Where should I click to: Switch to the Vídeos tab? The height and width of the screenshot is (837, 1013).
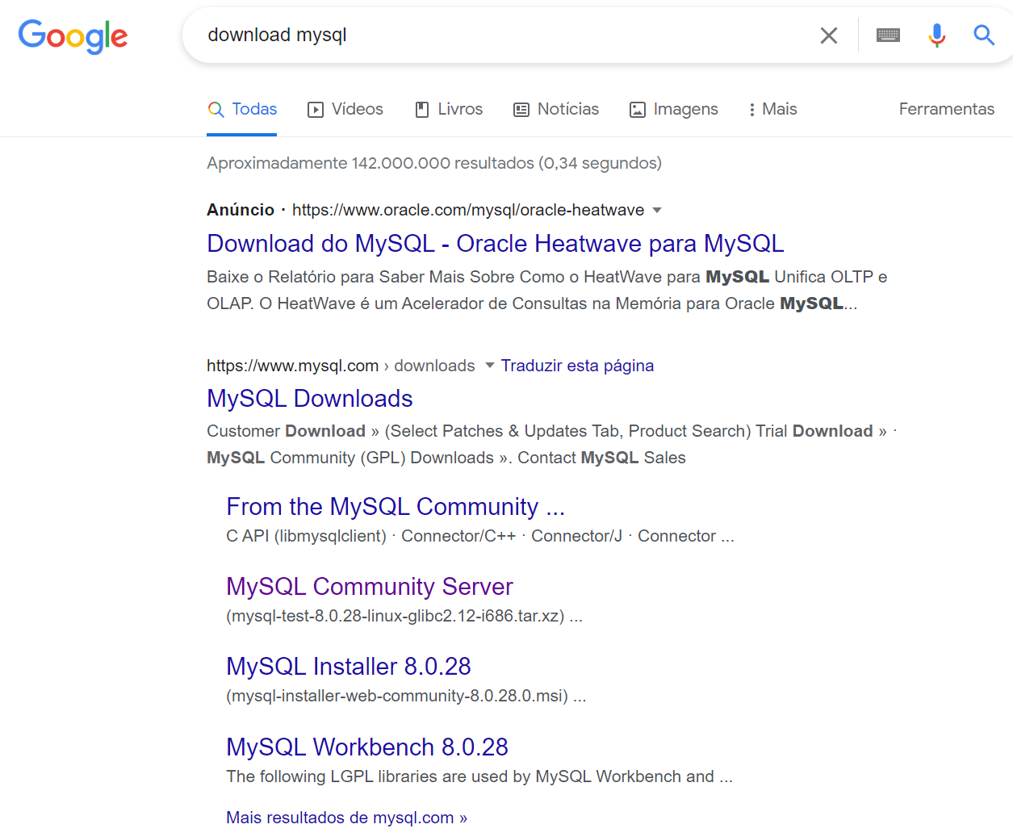pyautogui.click(x=345, y=109)
